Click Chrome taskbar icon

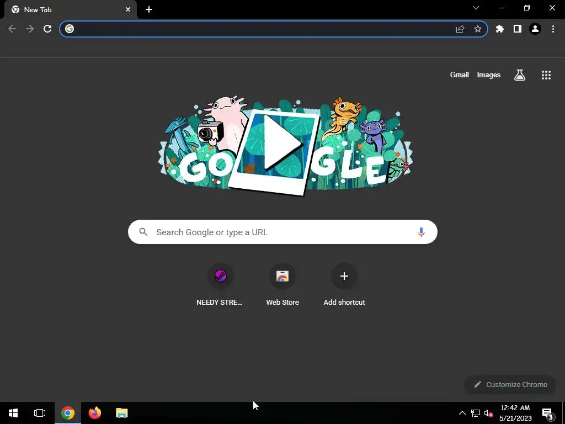[68, 413]
